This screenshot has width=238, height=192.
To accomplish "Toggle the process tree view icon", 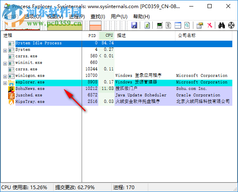I will [168, 25].
